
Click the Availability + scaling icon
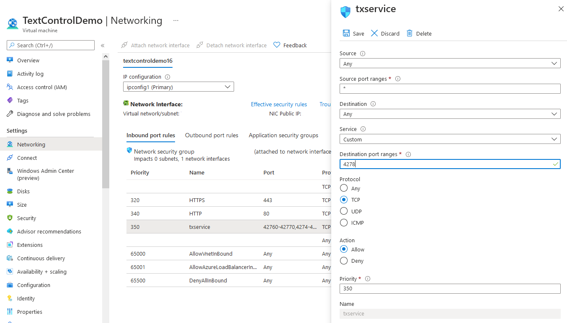click(x=10, y=272)
